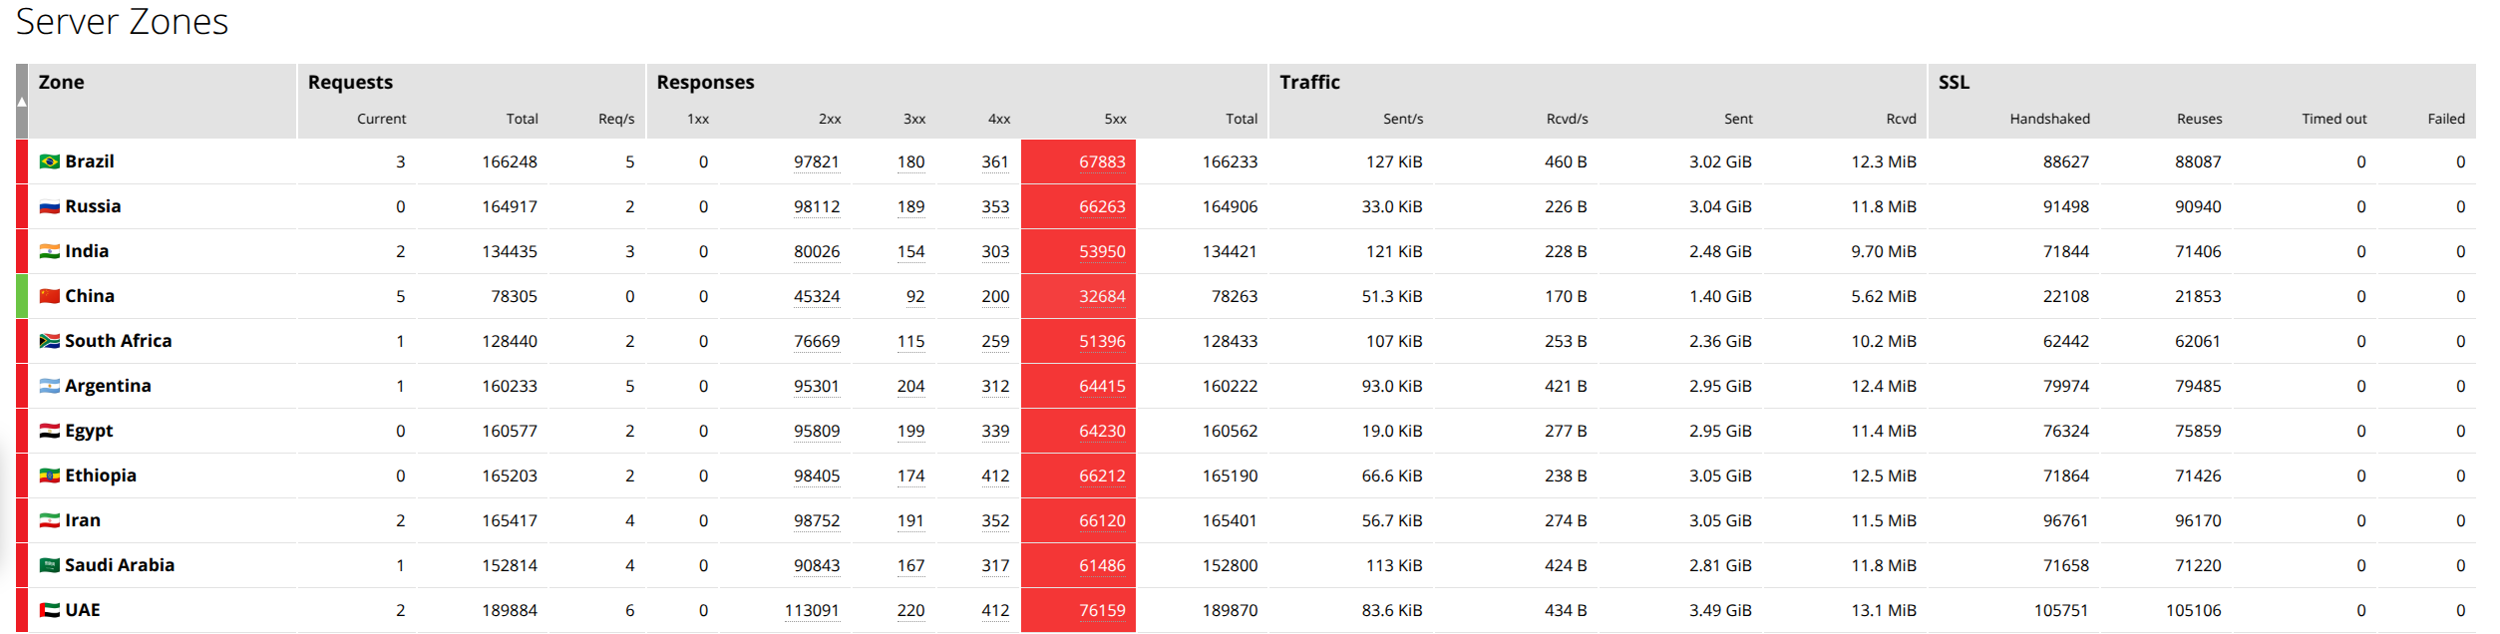Screen dimensions: 2500x634
Task: Click Argentina's 3xx value 204
Action: point(909,387)
